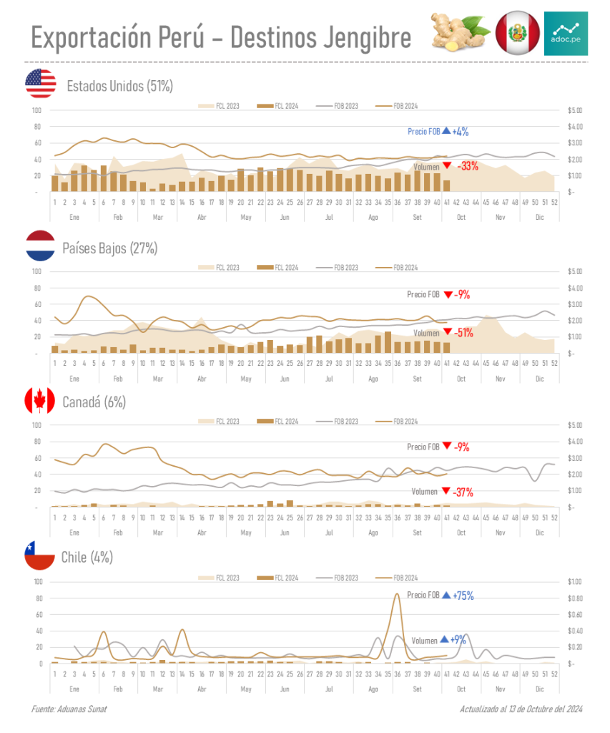Image resolution: width=610 pixels, height=733 pixels.
Task: Toggle FCL 2024 legend in Estados Unidos chart
Action: coord(278,106)
